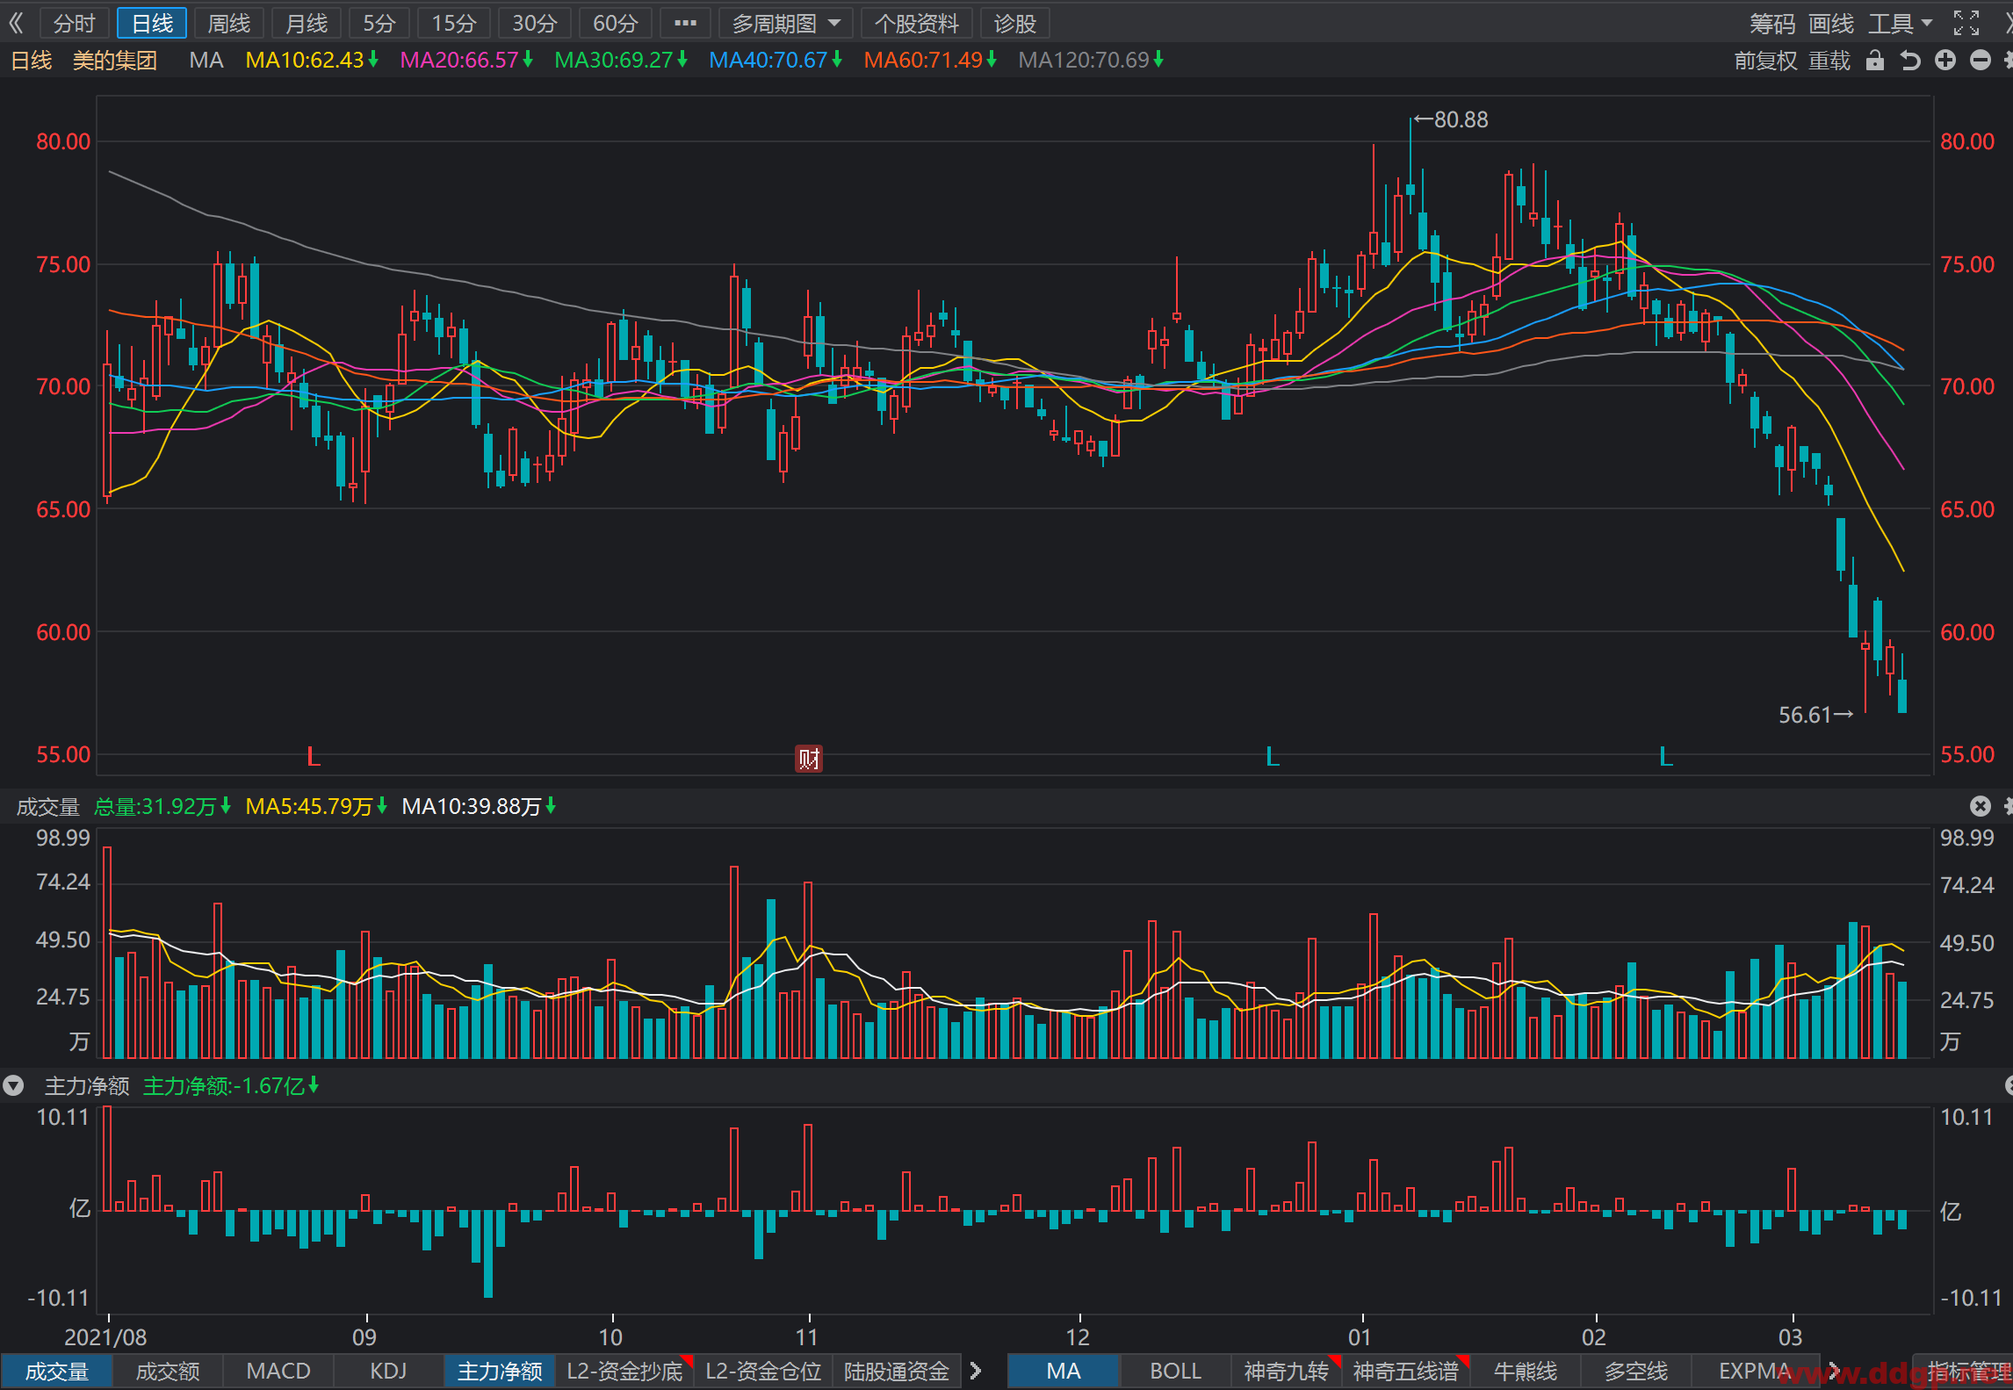Viewport: 2013px width, 1390px height.
Task: Select the KDJ sub-indicator tab
Action: pos(388,1372)
